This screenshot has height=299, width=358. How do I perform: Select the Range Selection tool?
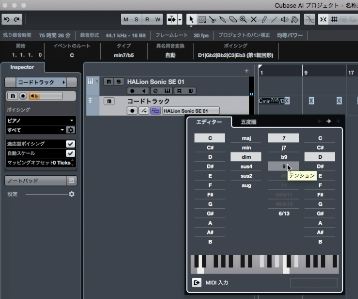[x=202, y=19]
